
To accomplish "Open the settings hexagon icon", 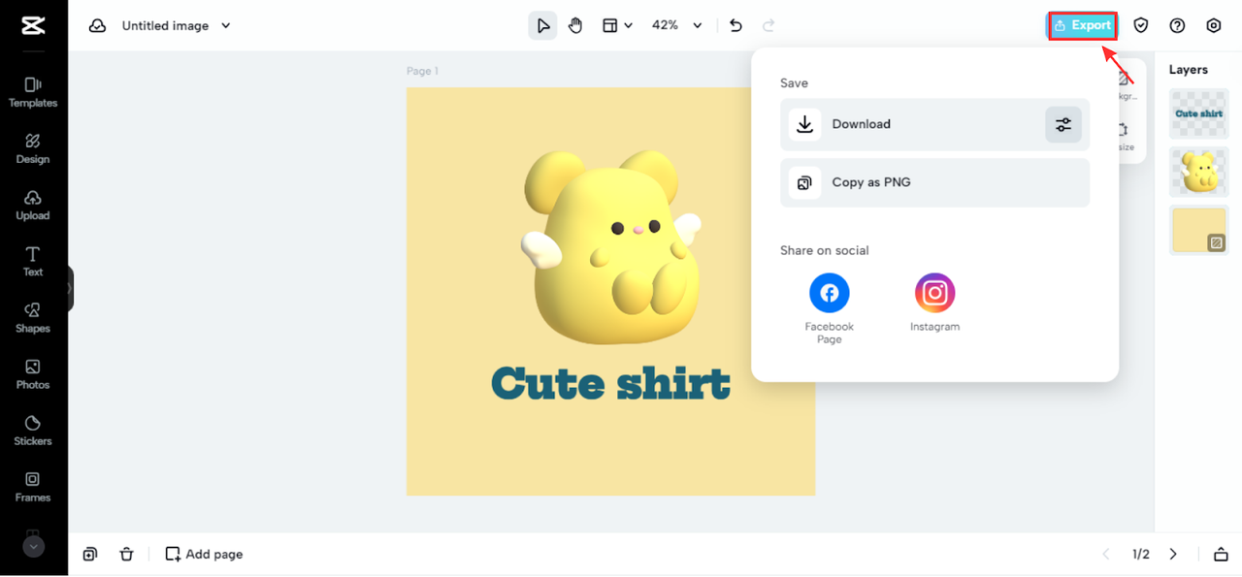I will [1213, 26].
